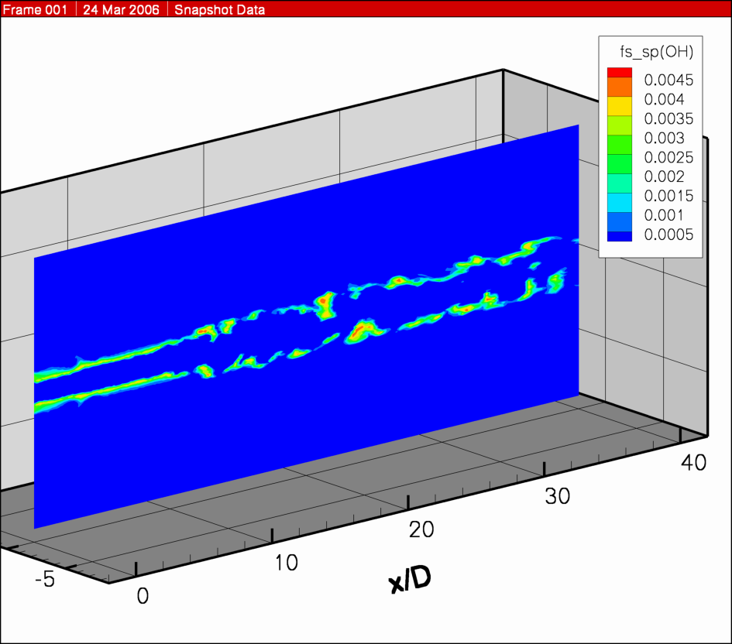This screenshot has width=732, height=644.
Task: Select the axis tick label 20
Action: (421, 529)
